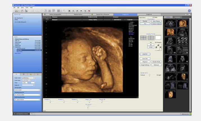Screen dimensions: 201x121
Task: Select the single-pane display format icon
Action: [158, 37]
